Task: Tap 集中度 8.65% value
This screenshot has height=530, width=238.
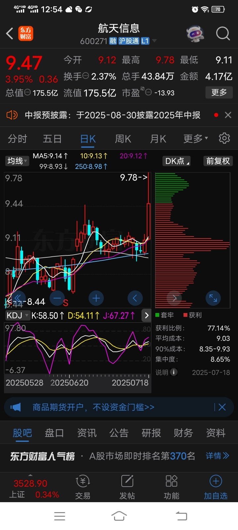Action: tap(220, 359)
